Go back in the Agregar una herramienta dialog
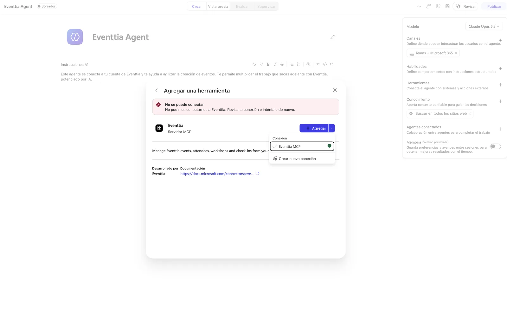507x321 pixels. pyautogui.click(x=156, y=90)
